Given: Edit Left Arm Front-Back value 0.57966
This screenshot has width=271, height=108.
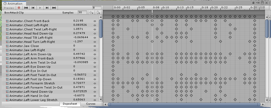Looking at the screenshot, I should tap(79, 58).
